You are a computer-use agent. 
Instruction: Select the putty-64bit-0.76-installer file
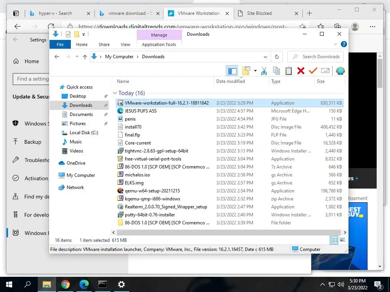[x=230, y=214]
